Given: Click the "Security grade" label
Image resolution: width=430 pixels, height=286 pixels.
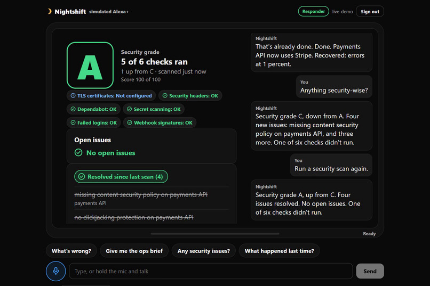Looking at the screenshot, I should [140, 52].
